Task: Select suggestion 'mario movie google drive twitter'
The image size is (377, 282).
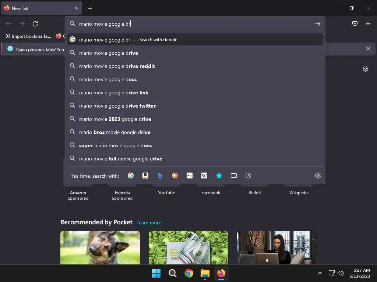Action: [195, 106]
